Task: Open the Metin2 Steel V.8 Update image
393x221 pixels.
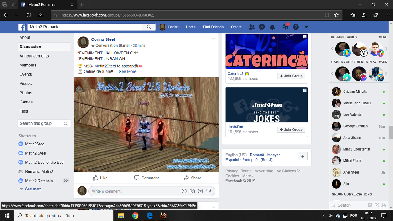Action: pyautogui.click(x=146, y=125)
